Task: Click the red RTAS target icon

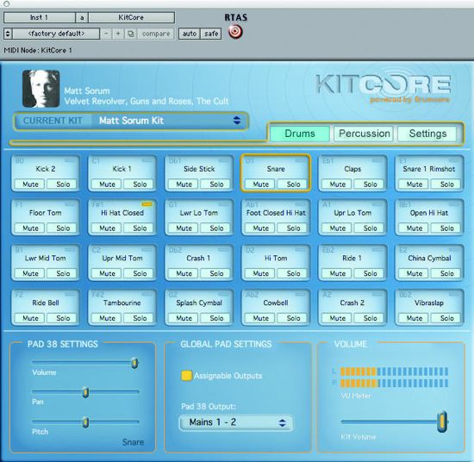Action: click(235, 32)
